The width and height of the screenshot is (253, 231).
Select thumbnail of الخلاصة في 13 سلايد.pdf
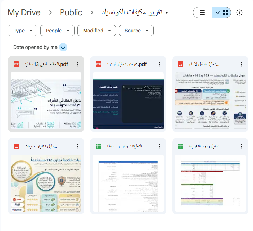tap(46, 101)
